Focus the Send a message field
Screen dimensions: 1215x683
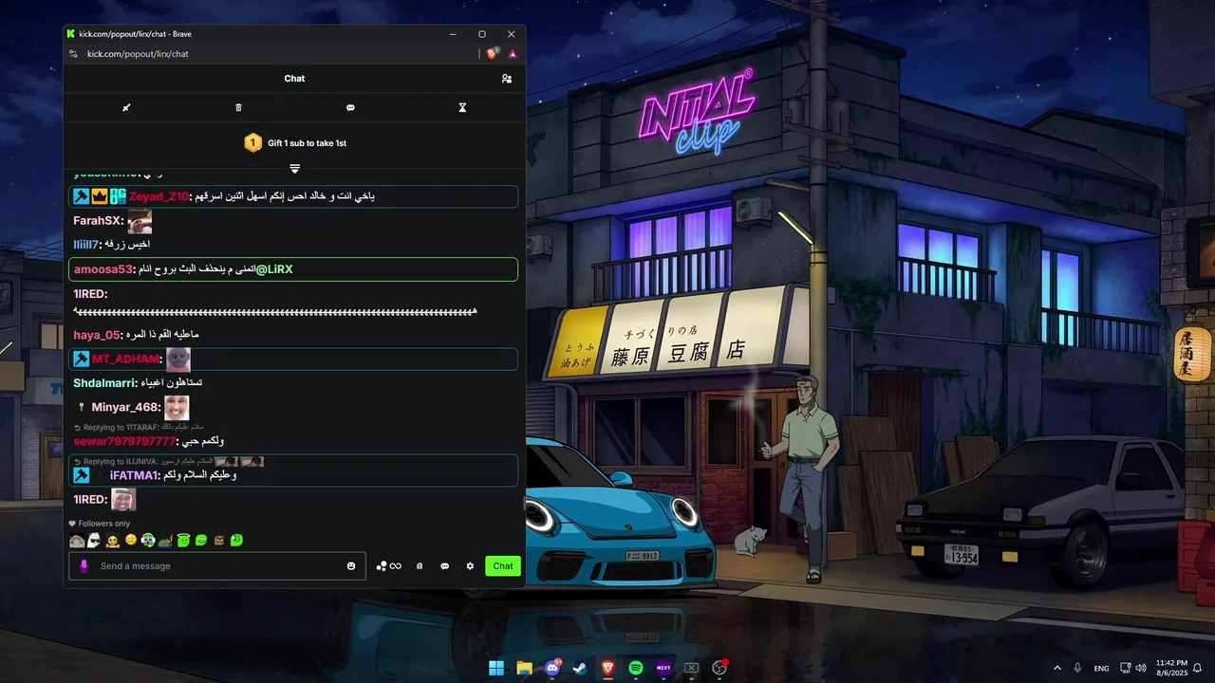point(218,566)
